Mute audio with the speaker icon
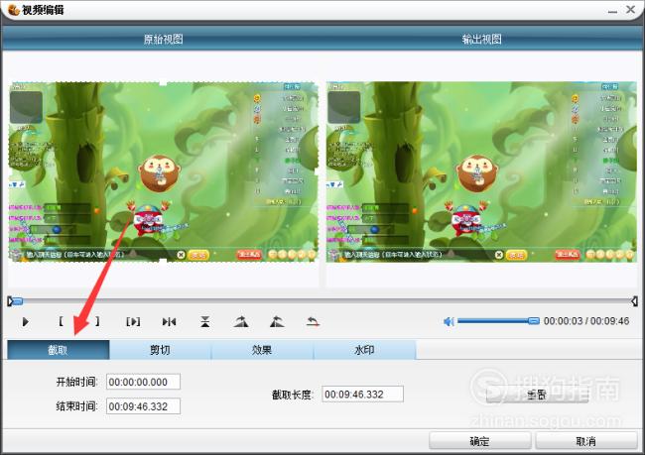Screen dimensions: 645x455 click(x=449, y=321)
